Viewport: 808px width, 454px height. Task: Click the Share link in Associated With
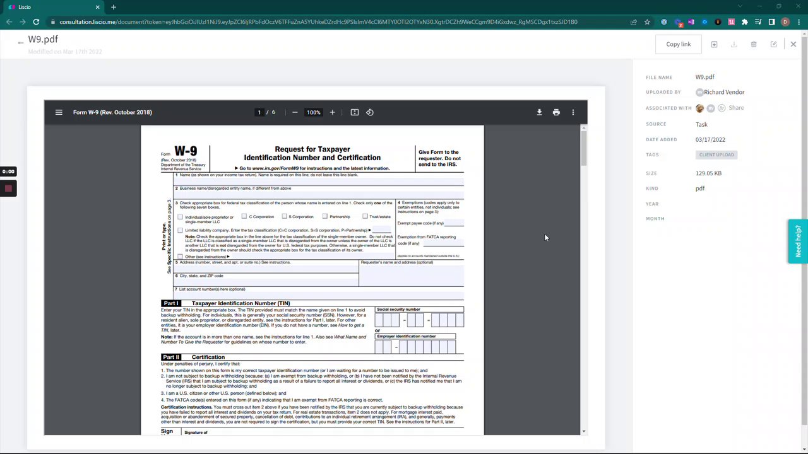click(x=736, y=108)
